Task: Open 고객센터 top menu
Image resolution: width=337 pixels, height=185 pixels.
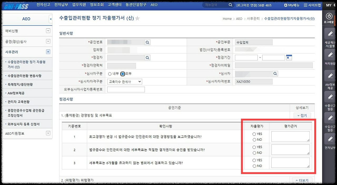Action: 115,5
